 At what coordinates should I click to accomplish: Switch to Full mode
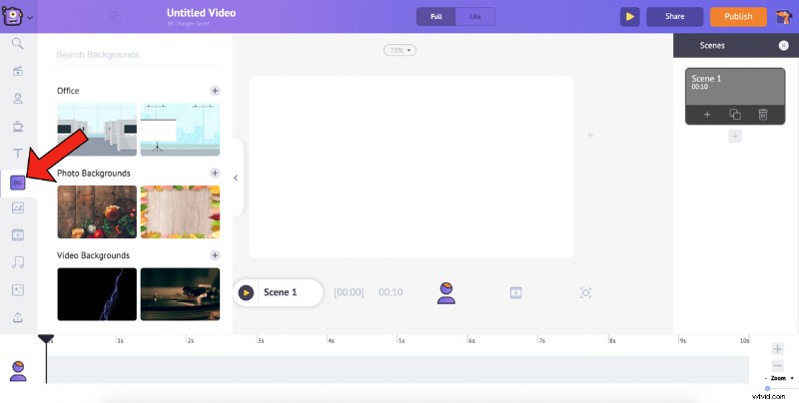click(436, 17)
